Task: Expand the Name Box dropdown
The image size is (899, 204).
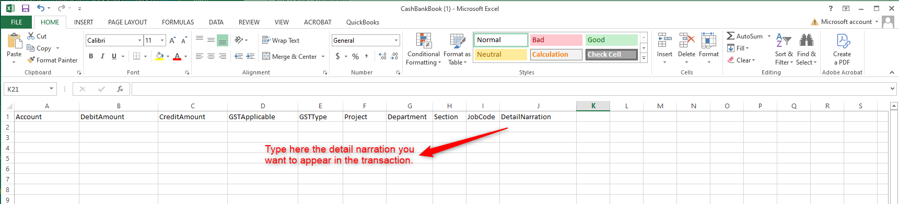Action: pyautogui.click(x=51, y=89)
